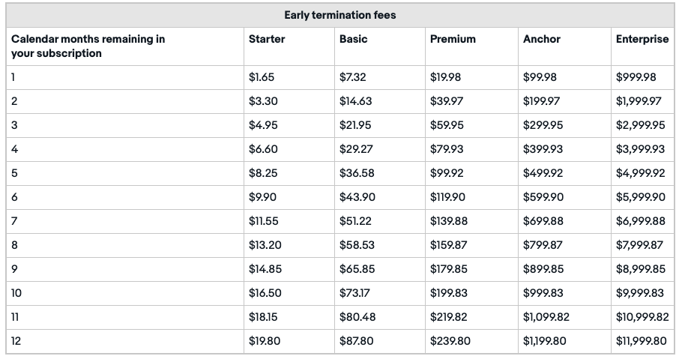This screenshot has width=682, height=359.
Task: Click the $9.90 Starter fee cell
Action: click(x=263, y=197)
